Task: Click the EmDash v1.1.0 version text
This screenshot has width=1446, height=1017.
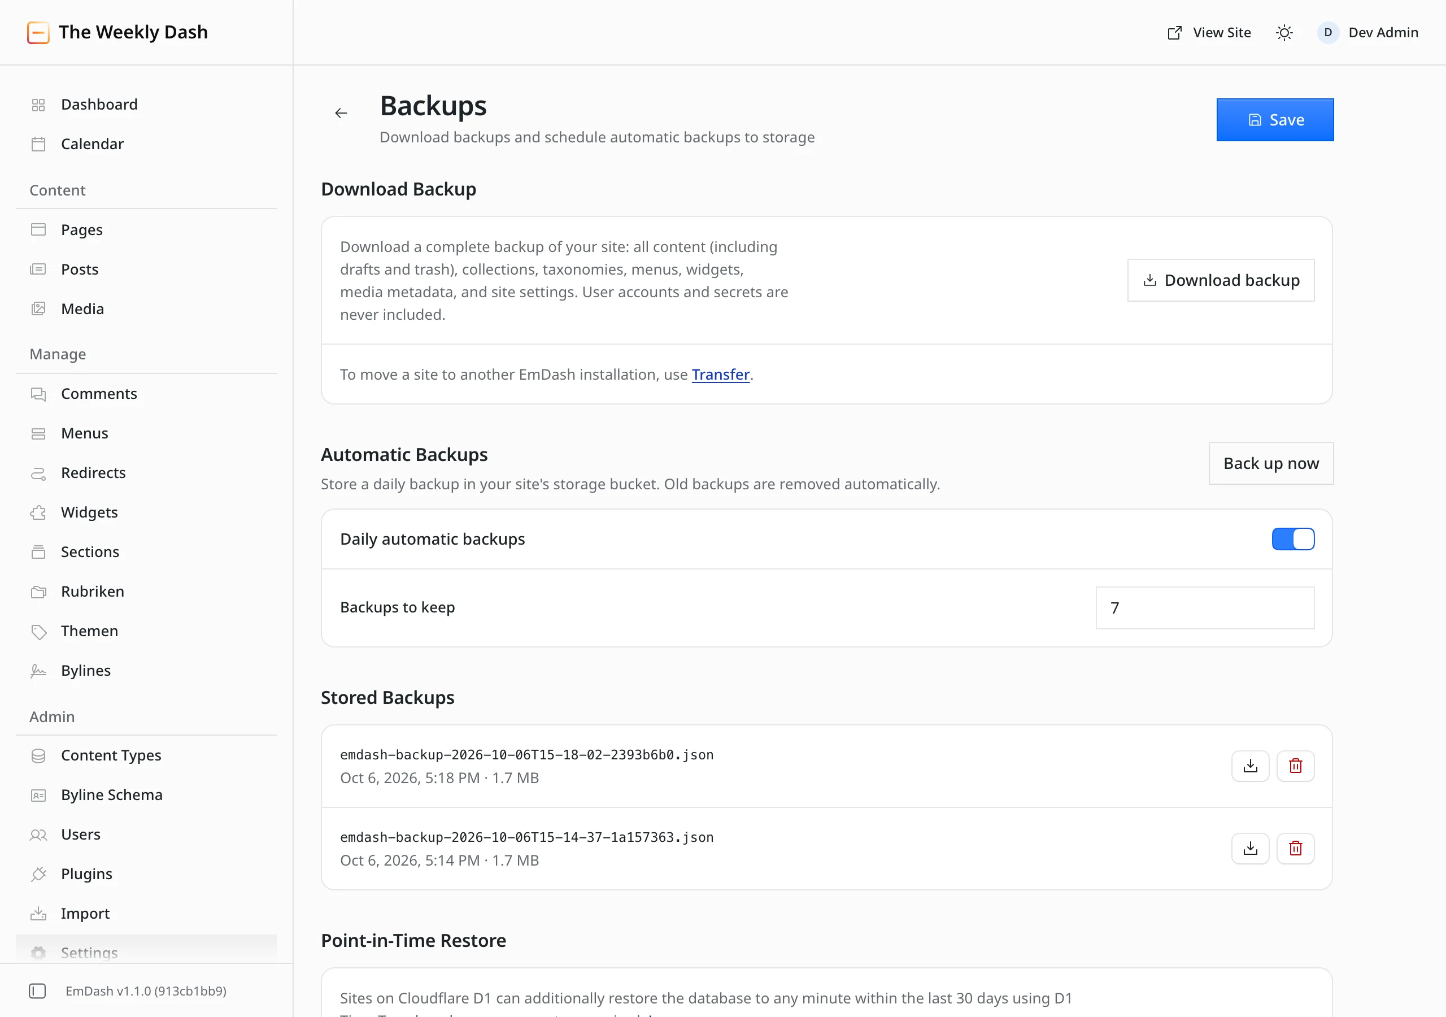Action: coord(146,991)
